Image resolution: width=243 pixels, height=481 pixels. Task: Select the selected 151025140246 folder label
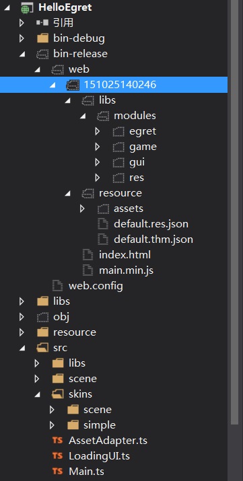click(x=120, y=85)
